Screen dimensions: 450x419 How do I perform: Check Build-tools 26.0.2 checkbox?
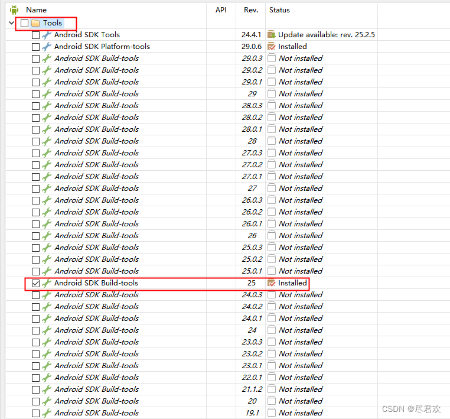35,212
